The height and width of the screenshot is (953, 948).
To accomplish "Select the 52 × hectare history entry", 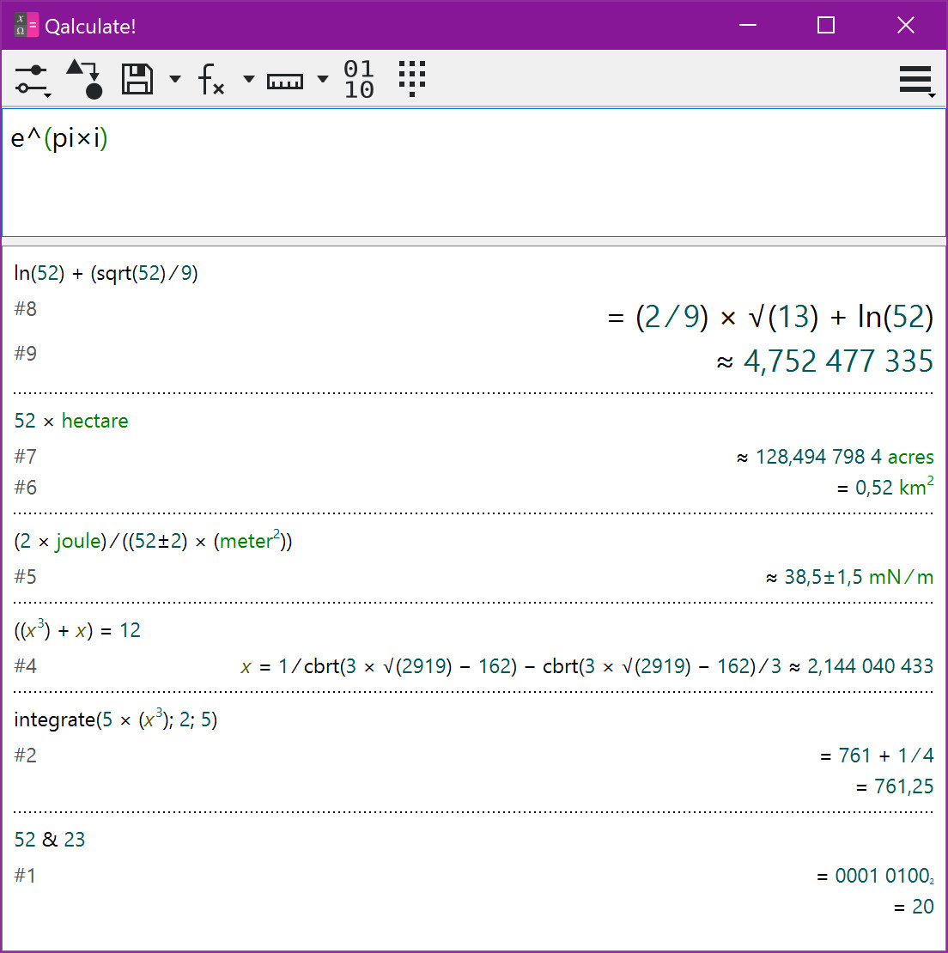I will tap(71, 421).
